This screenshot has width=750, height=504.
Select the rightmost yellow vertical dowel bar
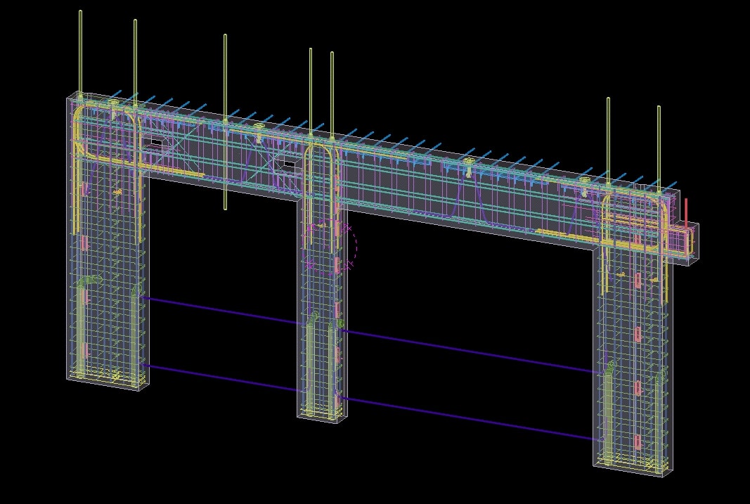tap(659, 144)
